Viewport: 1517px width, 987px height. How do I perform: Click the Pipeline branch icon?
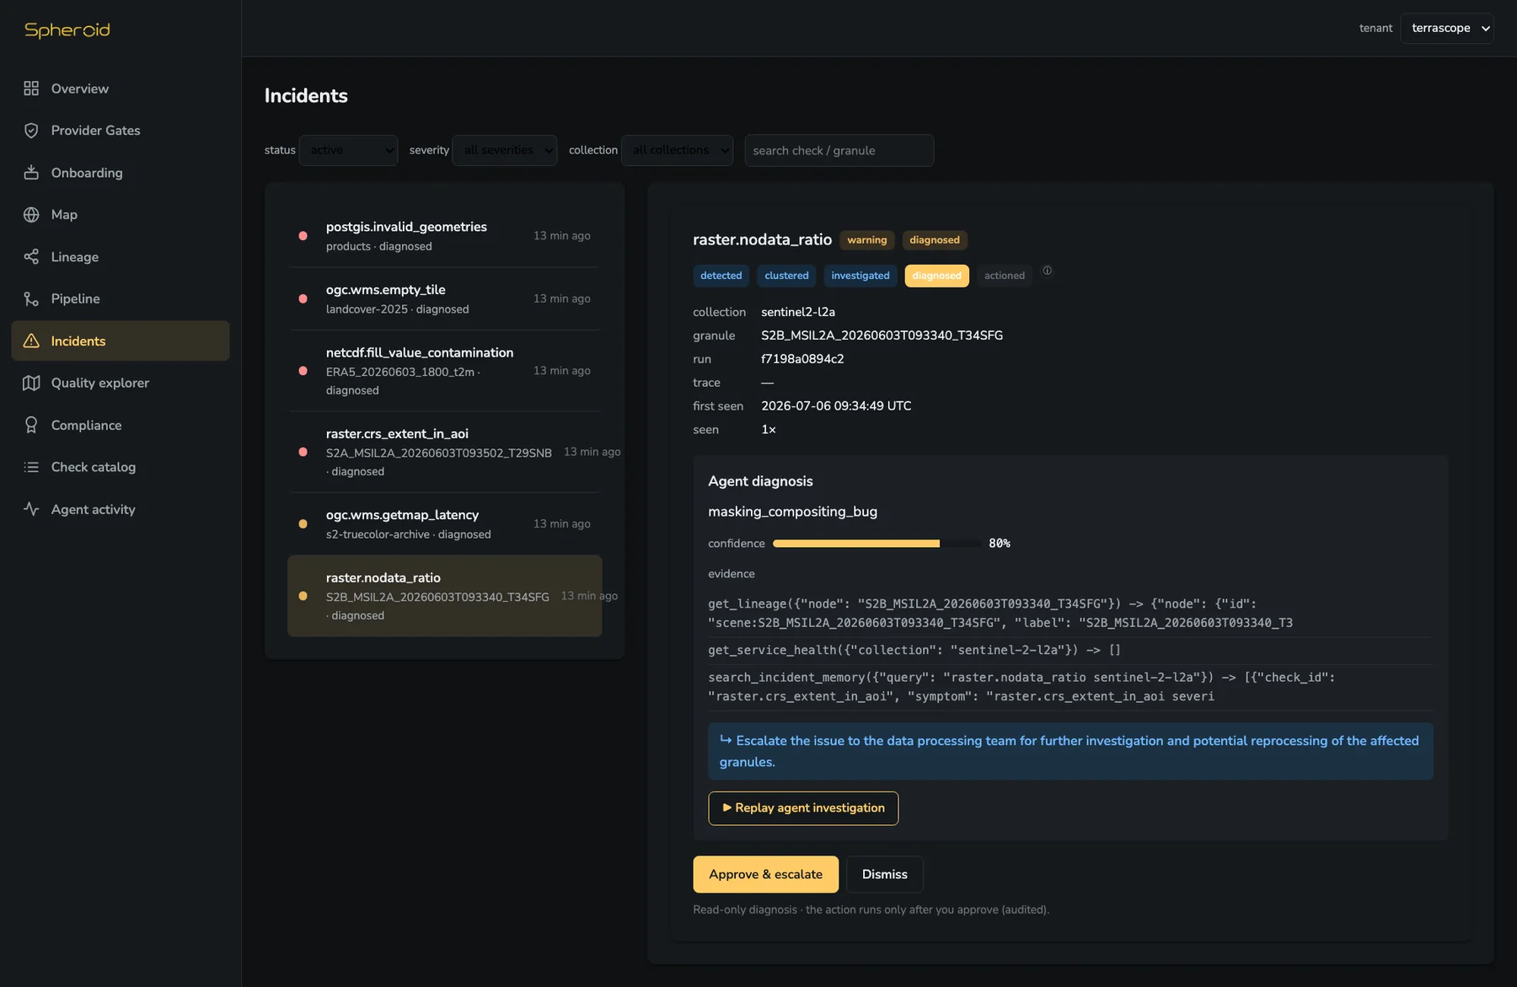coord(31,299)
